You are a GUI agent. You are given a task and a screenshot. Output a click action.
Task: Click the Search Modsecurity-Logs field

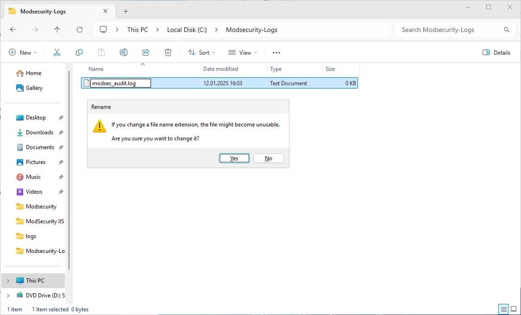click(x=449, y=30)
